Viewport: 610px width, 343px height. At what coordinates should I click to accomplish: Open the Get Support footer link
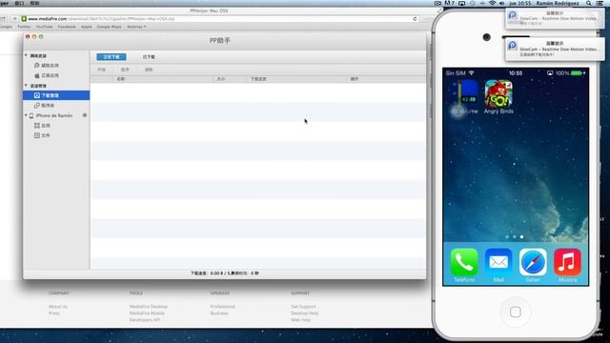[x=303, y=307]
